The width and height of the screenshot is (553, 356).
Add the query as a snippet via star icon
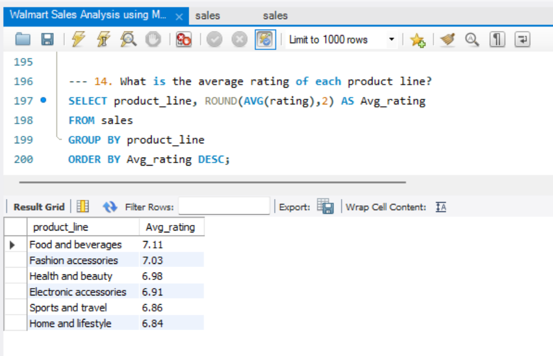tap(418, 39)
